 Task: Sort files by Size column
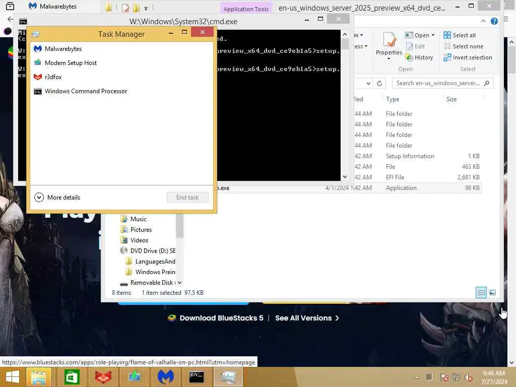[451, 99]
